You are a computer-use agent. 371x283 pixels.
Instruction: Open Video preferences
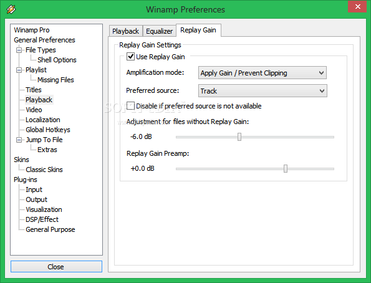click(34, 110)
